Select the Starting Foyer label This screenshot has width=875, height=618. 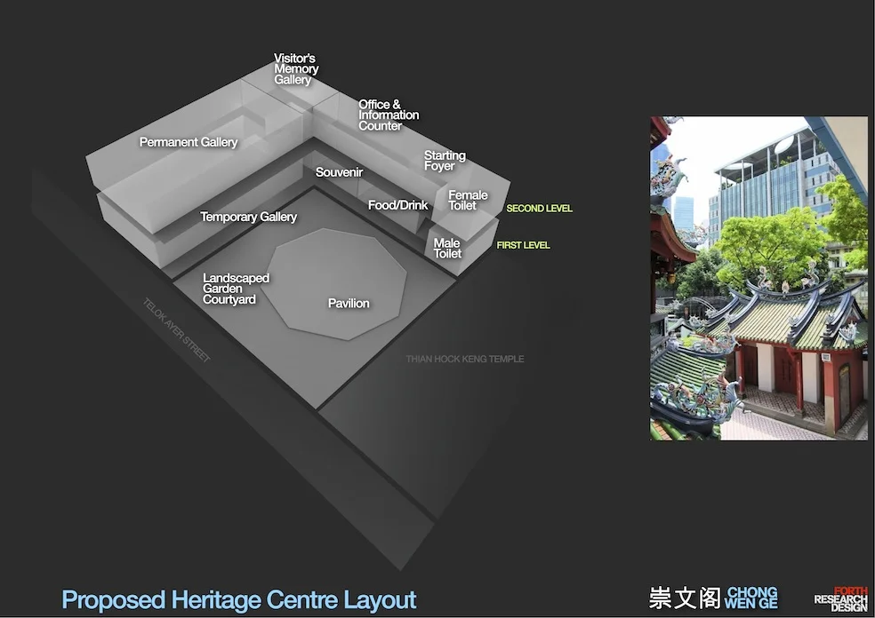pyautogui.click(x=445, y=161)
